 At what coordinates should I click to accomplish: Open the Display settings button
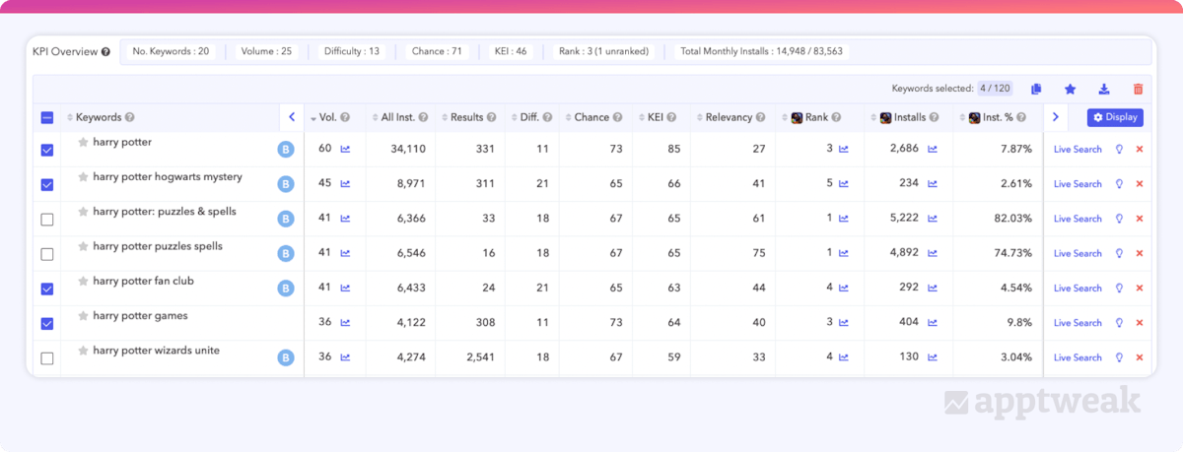tap(1115, 117)
